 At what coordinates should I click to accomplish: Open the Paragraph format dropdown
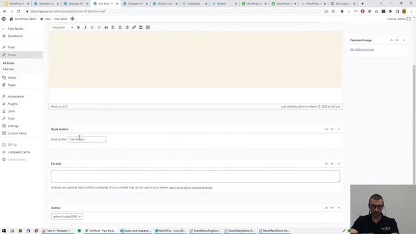click(x=62, y=27)
